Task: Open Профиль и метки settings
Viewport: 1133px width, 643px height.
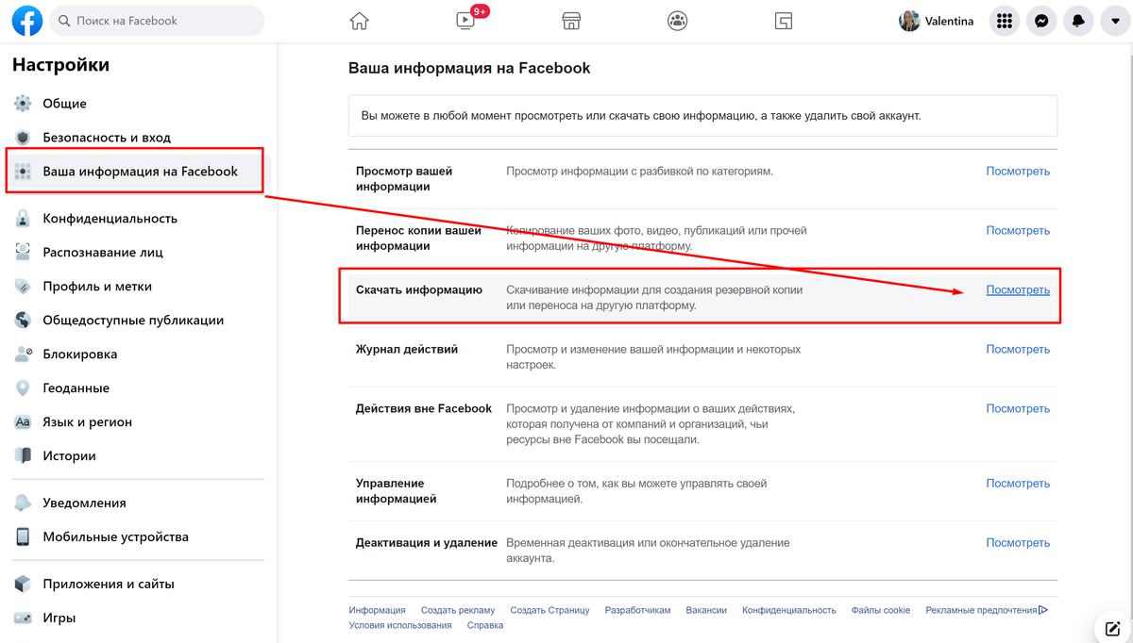Action: 97,287
